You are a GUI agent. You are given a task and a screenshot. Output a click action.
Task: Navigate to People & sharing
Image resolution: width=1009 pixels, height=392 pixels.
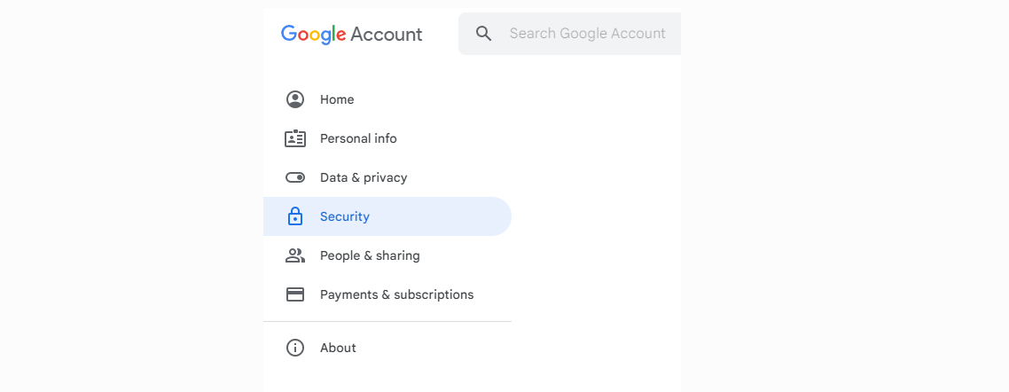(370, 255)
